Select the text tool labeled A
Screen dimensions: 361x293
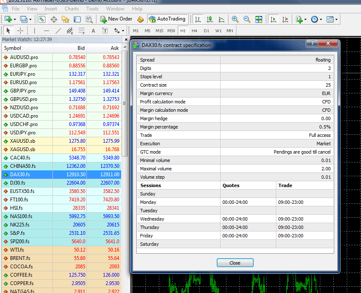[x=93, y=31]
